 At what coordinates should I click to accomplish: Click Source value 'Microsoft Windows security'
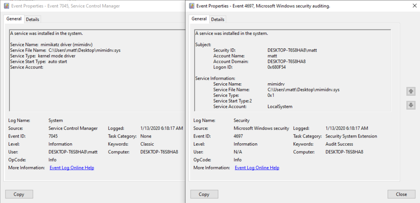coord(261,128)
